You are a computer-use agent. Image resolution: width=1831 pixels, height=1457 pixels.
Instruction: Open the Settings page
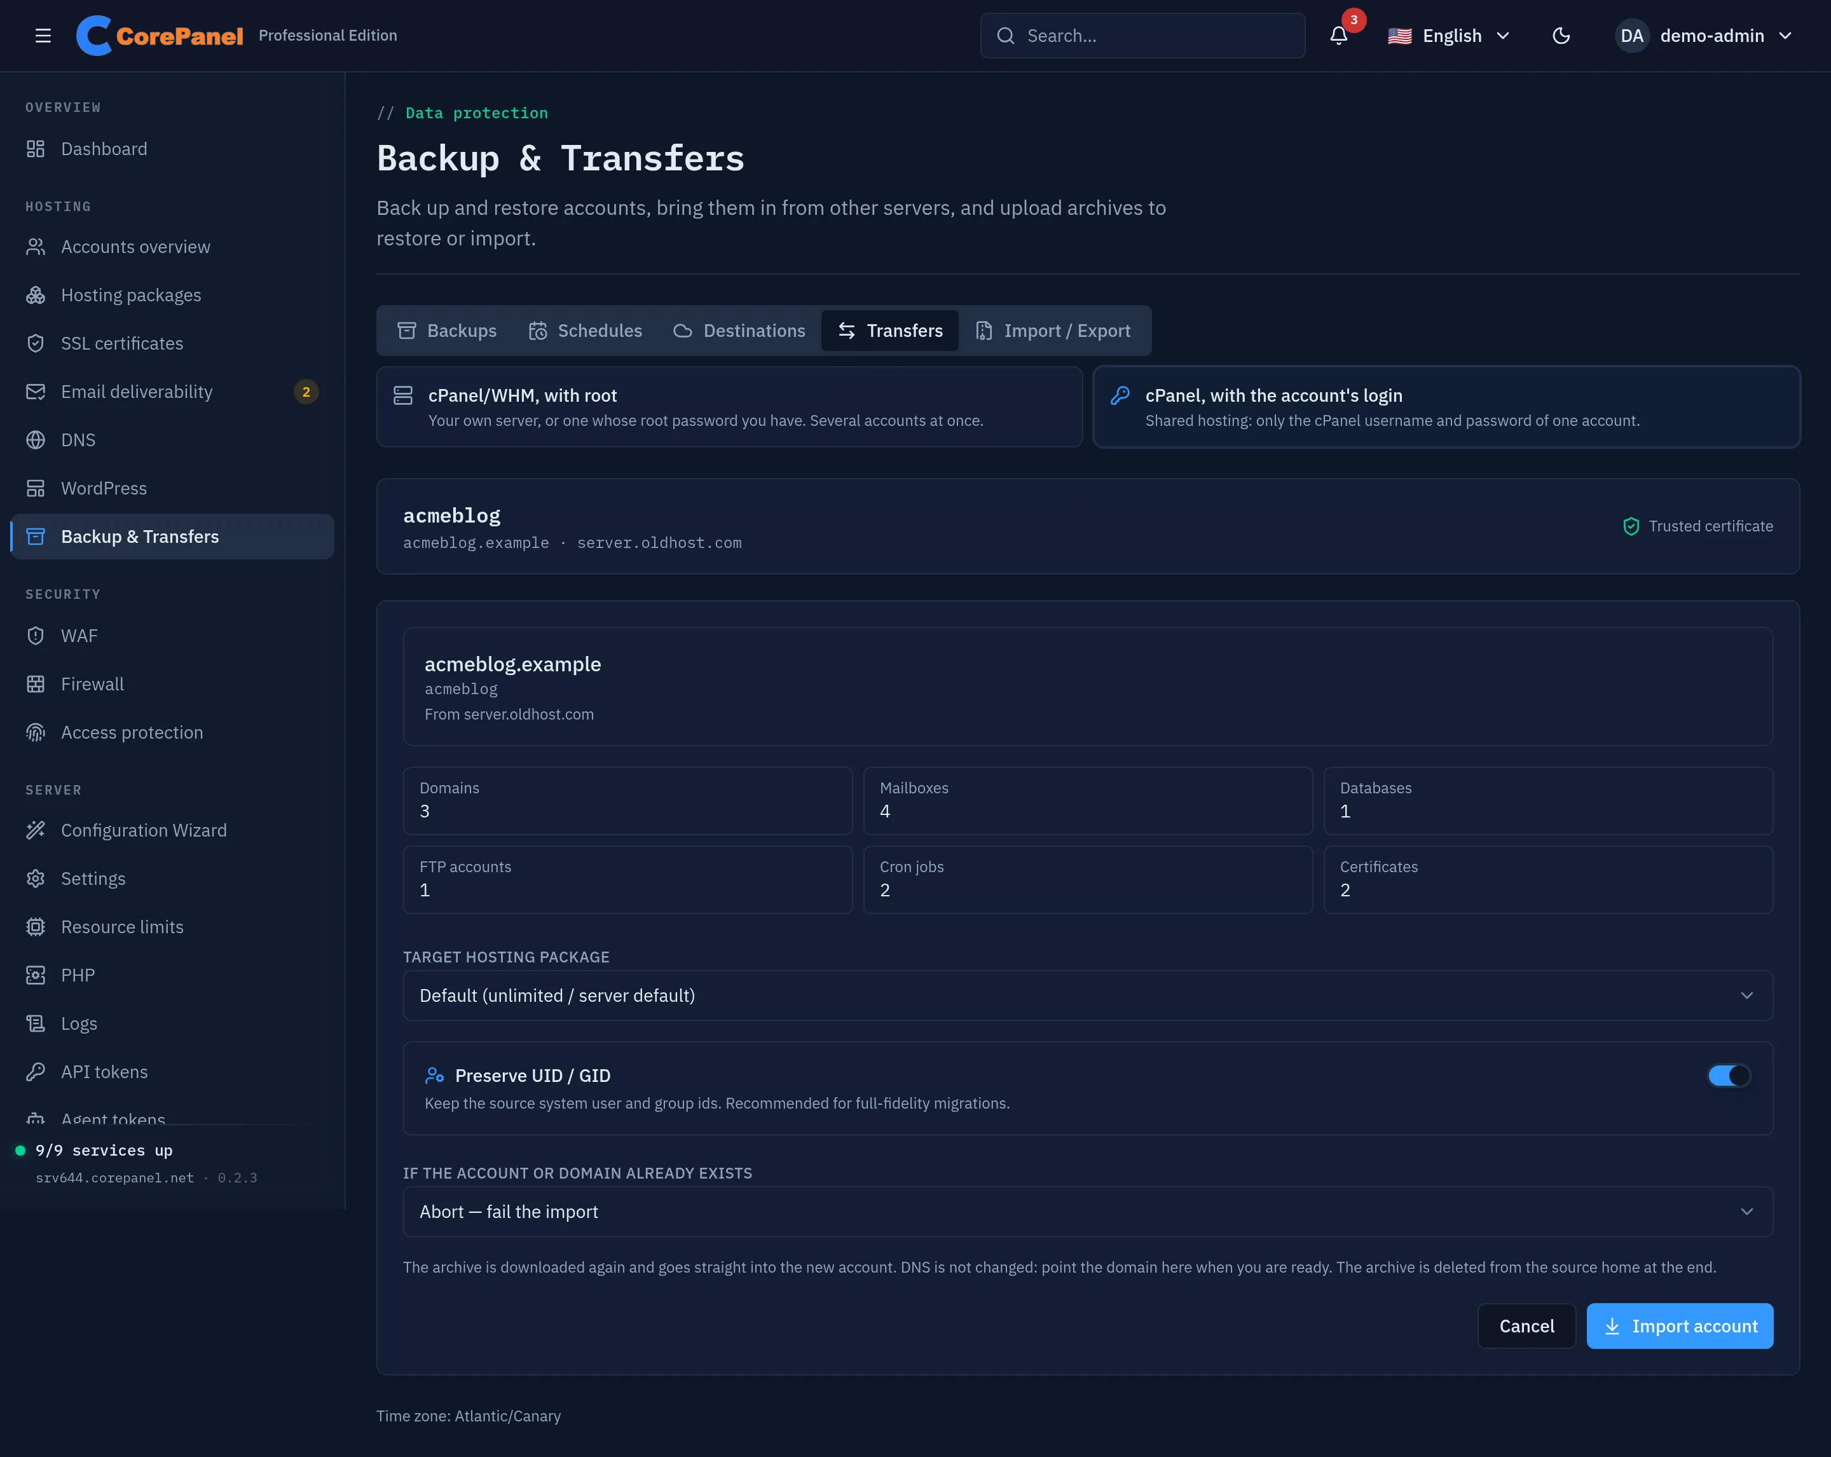click(x=172, y=878)
